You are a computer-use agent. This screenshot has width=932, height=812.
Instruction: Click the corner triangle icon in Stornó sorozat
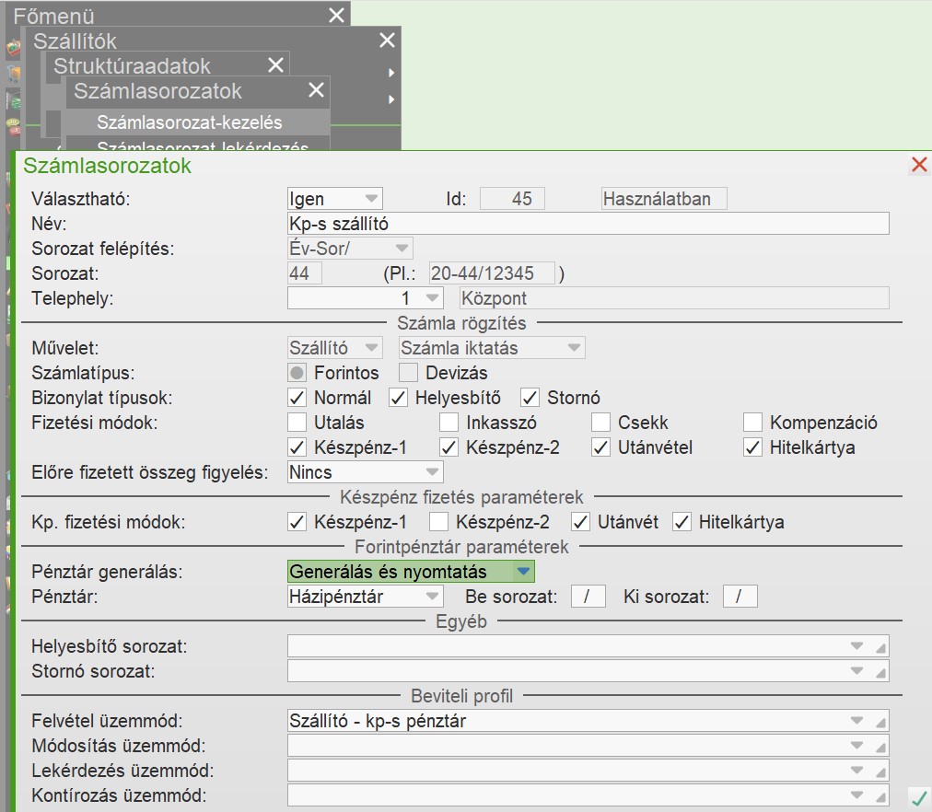(x=880, y=672)
